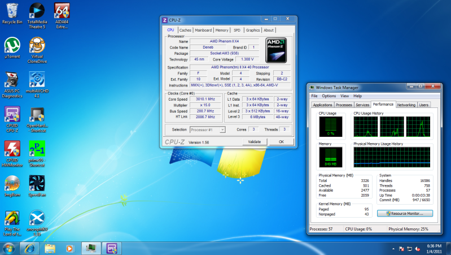The height and width of the screenshot is (255, 451).
Task: Select the CPU tab in CPU-Z
Action: tap(170, 30)
